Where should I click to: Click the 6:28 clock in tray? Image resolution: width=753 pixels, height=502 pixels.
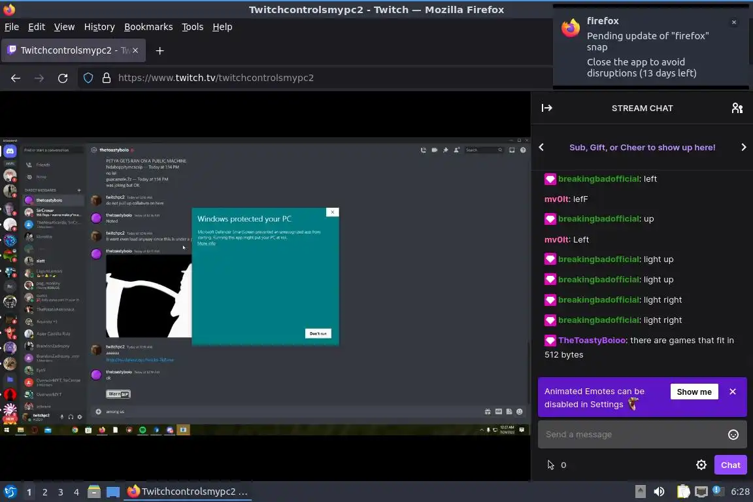[739, 492]
